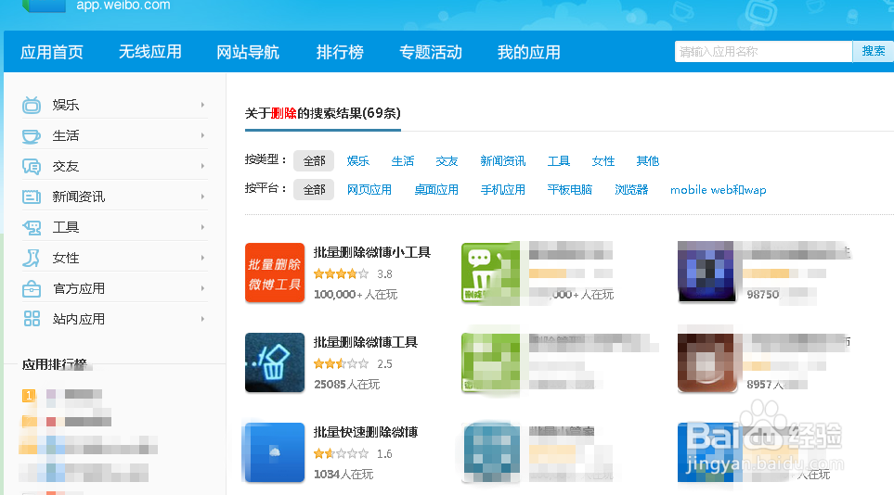Expand the 工具 category arrow
The image size is (894, 495).
point(202,227)
